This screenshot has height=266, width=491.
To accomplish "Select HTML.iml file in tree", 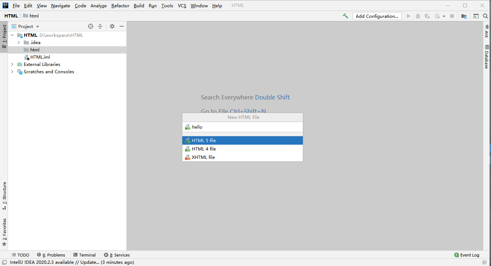I will [x=67, y=57].
